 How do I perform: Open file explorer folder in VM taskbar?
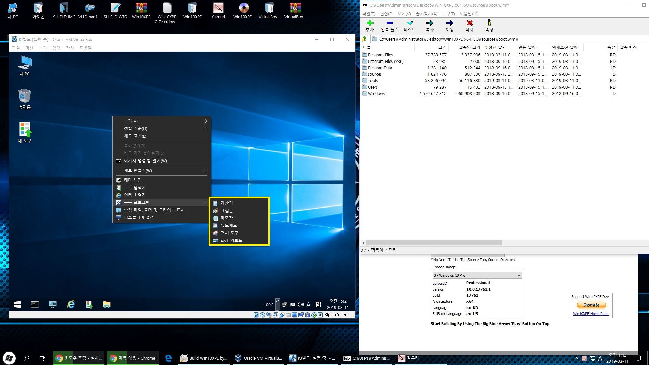106,305
